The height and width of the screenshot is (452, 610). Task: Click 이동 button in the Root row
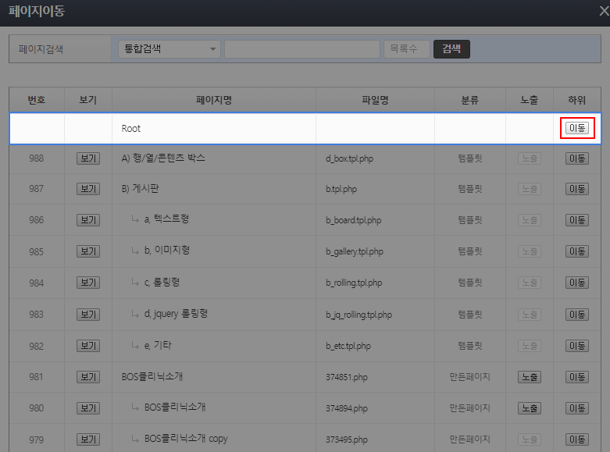577,128
